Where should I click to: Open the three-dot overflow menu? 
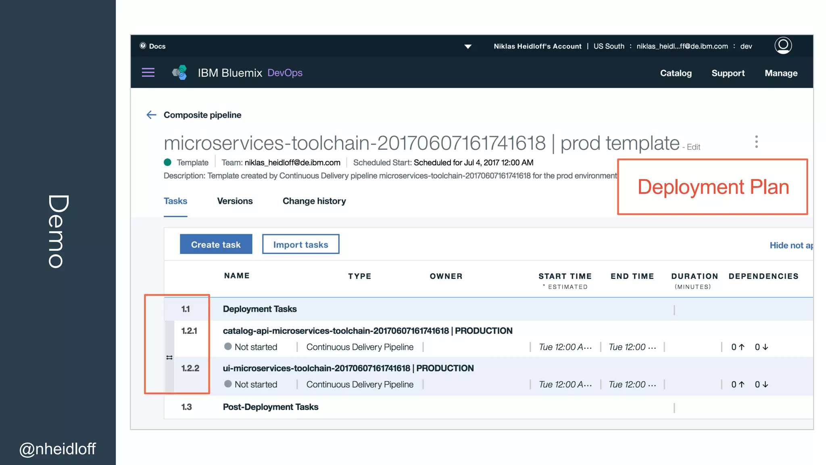pos(756,142)
